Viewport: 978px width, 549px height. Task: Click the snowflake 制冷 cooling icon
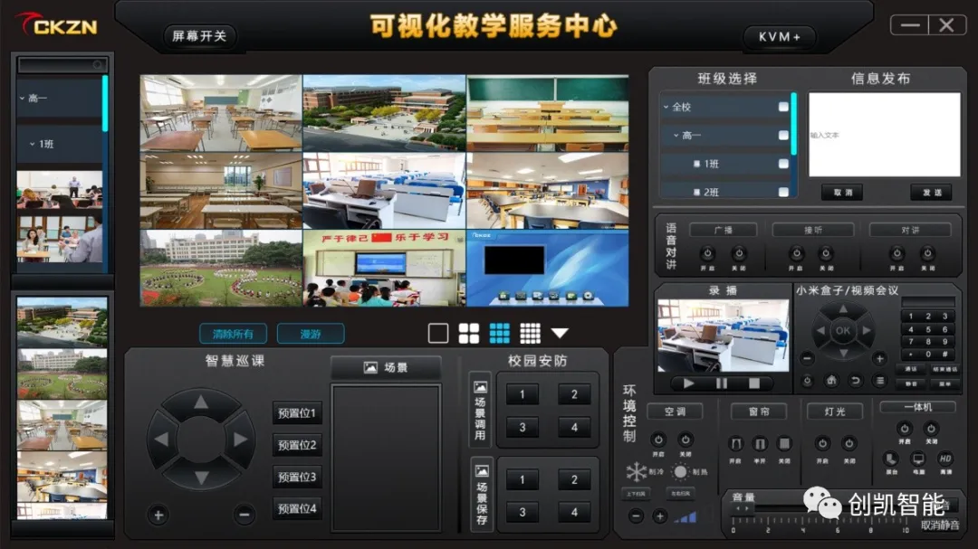(x=637, y=472)
